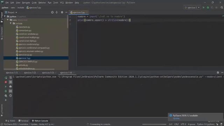Open caracteres.py in project tree
Viewport: 224px width, 126px height.
click(24, 27)
